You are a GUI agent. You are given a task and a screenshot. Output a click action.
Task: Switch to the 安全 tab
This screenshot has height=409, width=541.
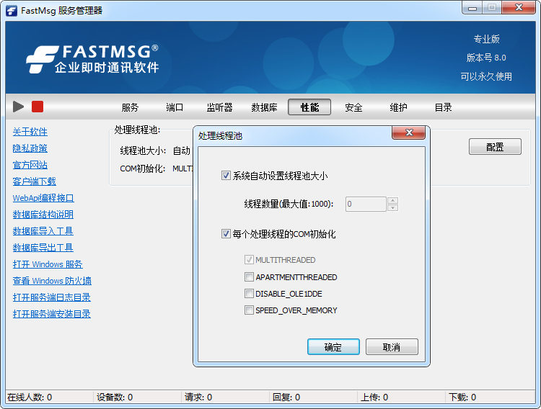[x=353, y=107]
